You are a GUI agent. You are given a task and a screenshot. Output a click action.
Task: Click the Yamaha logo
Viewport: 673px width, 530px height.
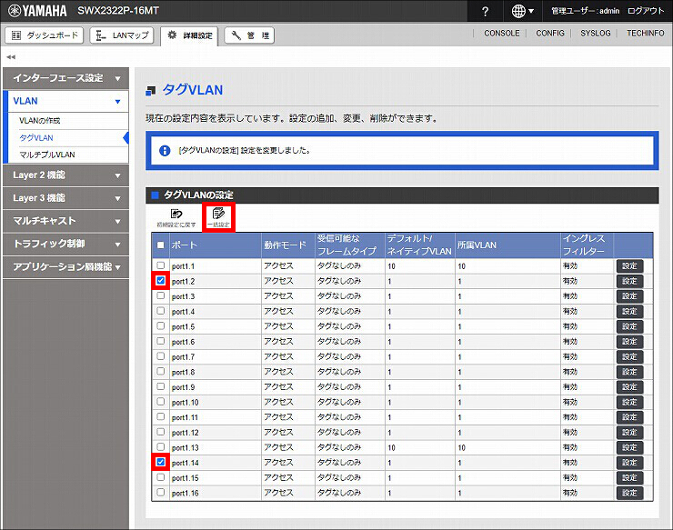click(x=37, y=11)
